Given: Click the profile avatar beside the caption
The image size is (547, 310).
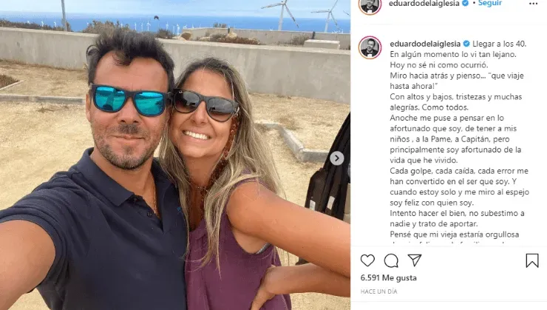Looking at the screenshot, I should [370, 47].
